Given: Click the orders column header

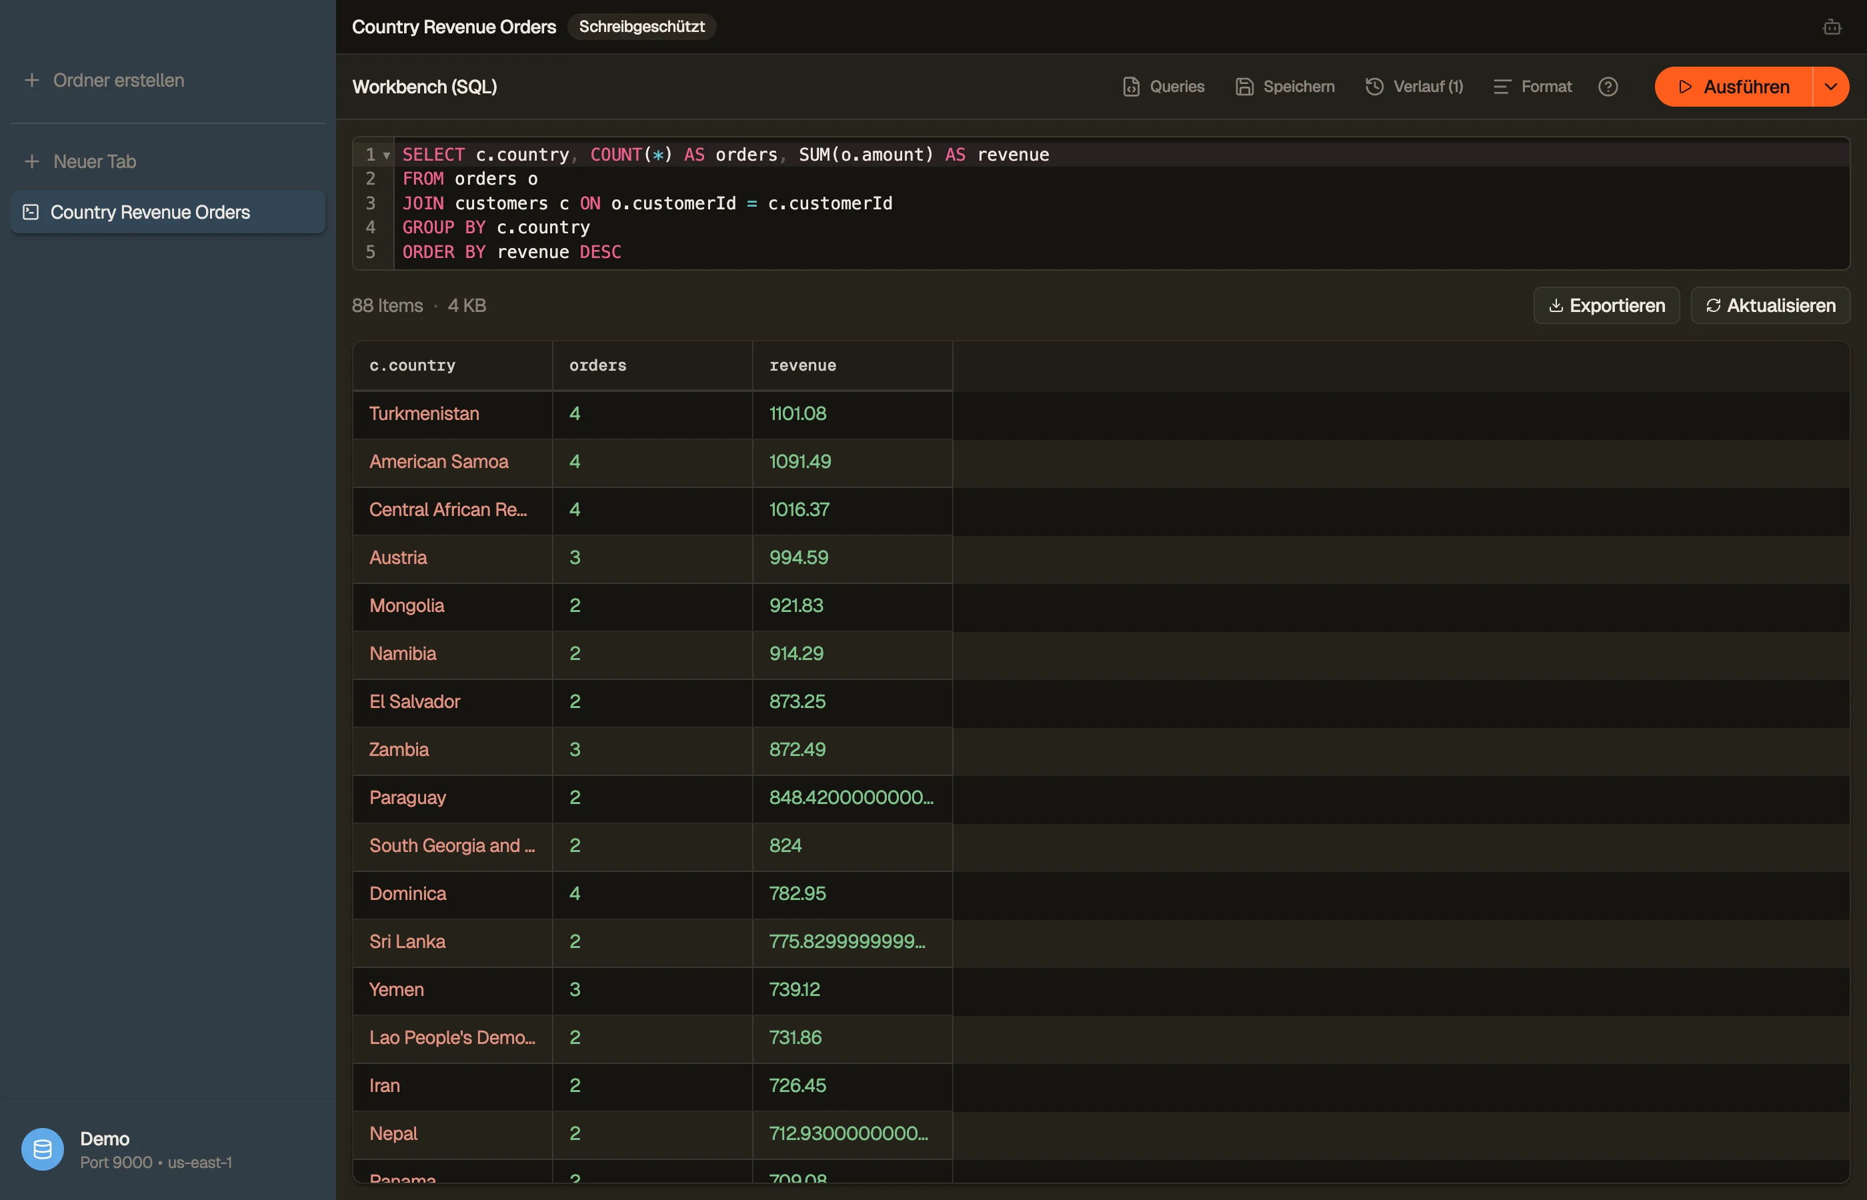Looking at the screenshot, I should click(x=653, y=365).
